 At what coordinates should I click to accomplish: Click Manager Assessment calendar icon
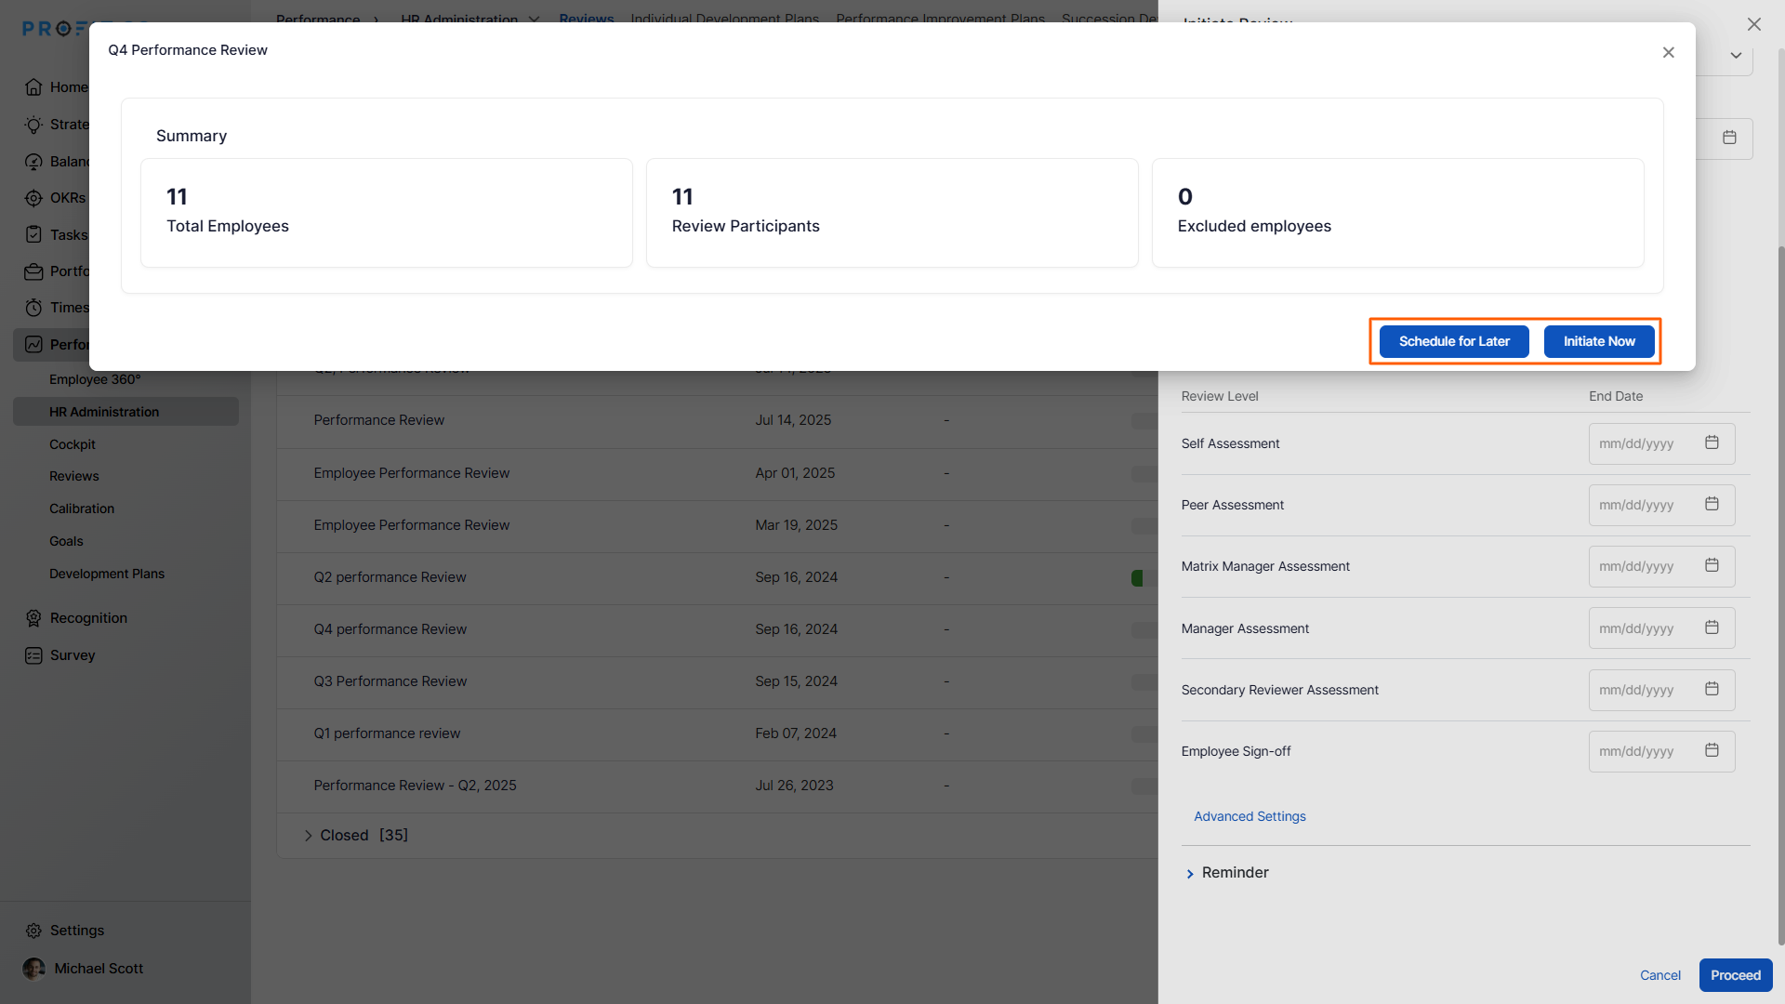pyautogui.click(x=1712, y=627)
